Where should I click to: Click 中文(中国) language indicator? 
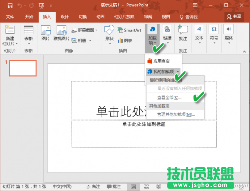point(62,187)
